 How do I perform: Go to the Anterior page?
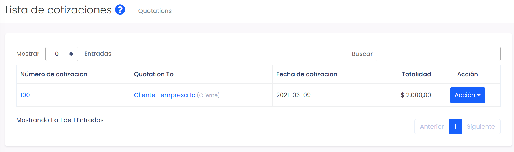431,126
